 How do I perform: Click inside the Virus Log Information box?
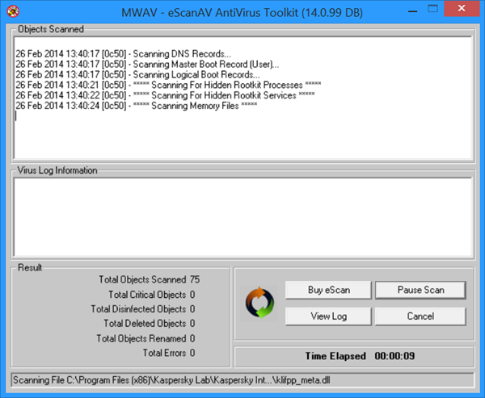click(242, 217)
